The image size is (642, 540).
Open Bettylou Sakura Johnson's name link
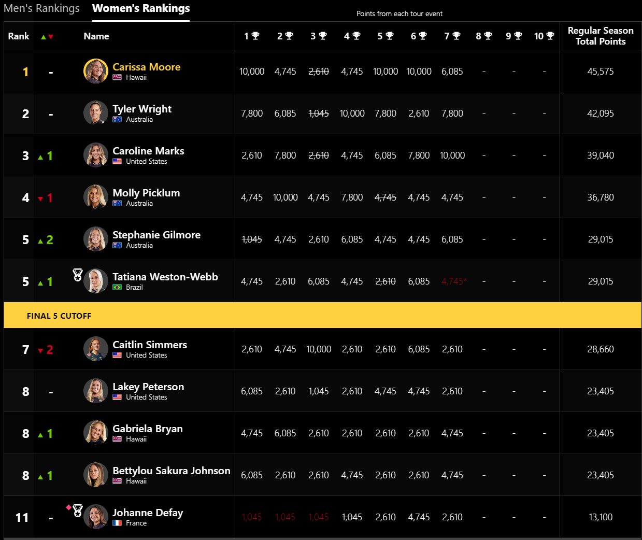tap(172, 471)
